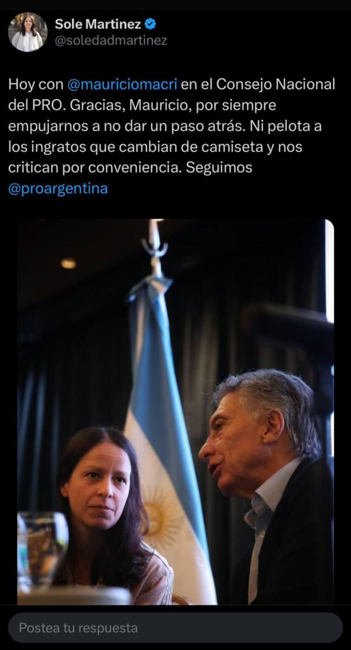Click the ceiling light in the photo
Viewport: 351px width, 650px height.
68,263
